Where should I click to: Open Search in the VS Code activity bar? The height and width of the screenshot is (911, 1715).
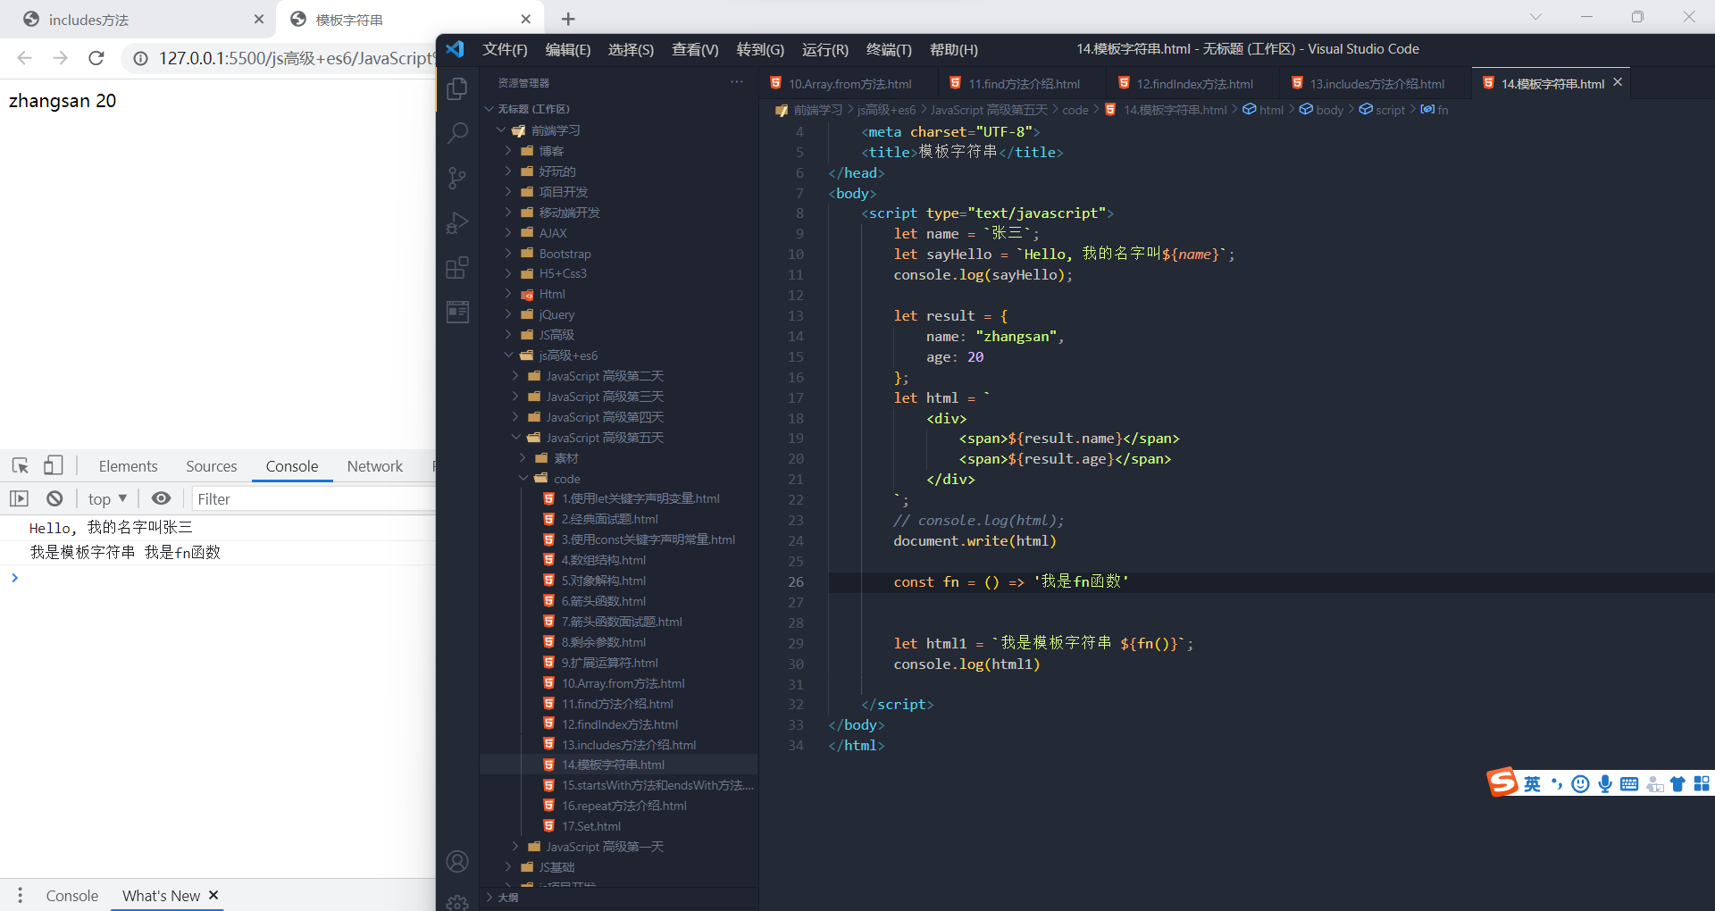457,132
